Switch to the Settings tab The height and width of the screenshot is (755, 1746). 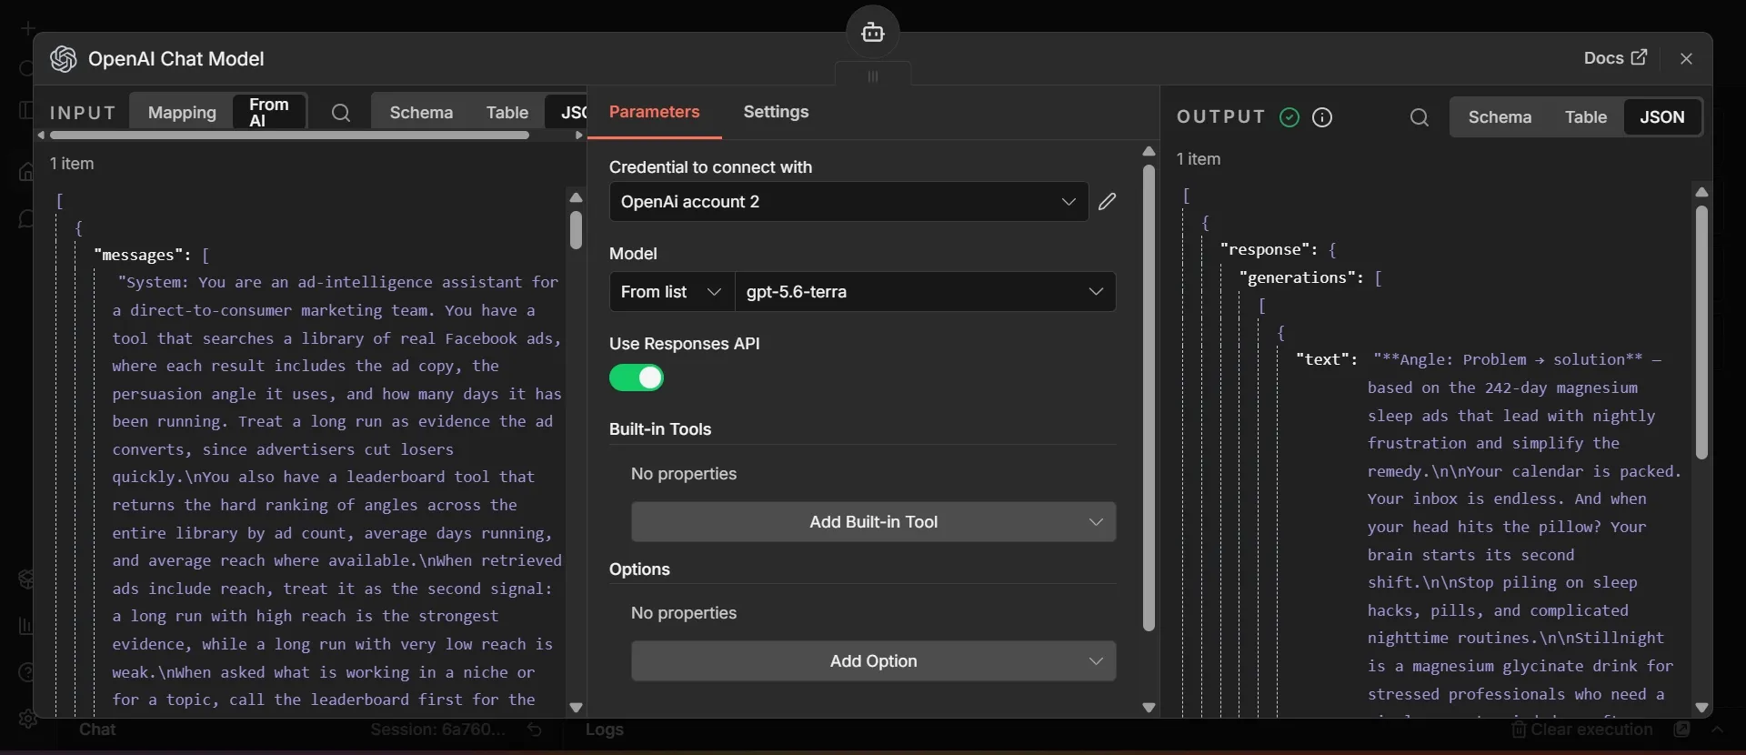click(x=776, y=112)
